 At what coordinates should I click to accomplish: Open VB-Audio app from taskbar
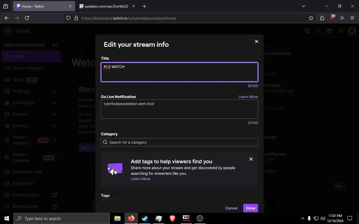coord(186,218)
